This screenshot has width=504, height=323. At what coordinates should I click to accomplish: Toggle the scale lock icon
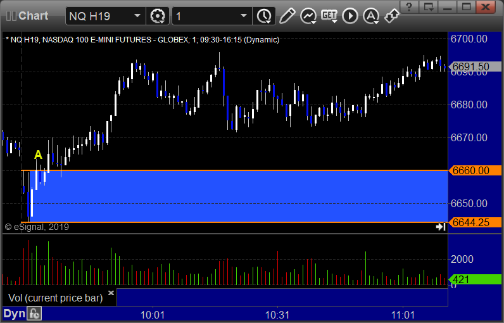pos(34,313)
